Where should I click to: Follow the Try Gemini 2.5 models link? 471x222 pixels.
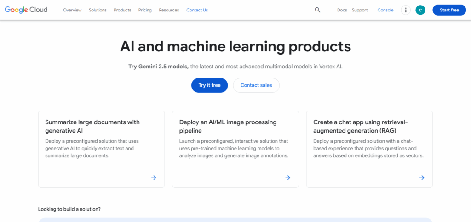click(x=159, y=67)
